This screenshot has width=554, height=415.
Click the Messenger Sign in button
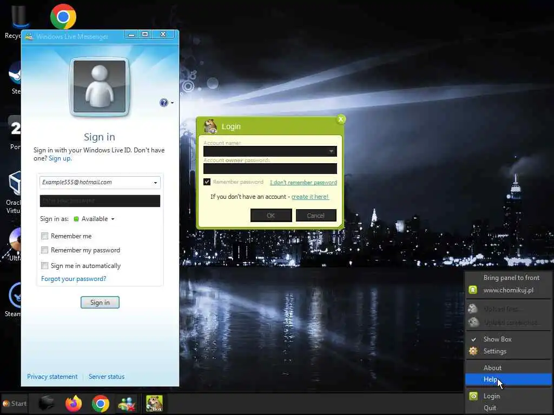100,303
